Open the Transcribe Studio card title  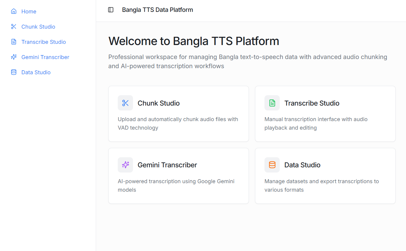tap(312, 103)
